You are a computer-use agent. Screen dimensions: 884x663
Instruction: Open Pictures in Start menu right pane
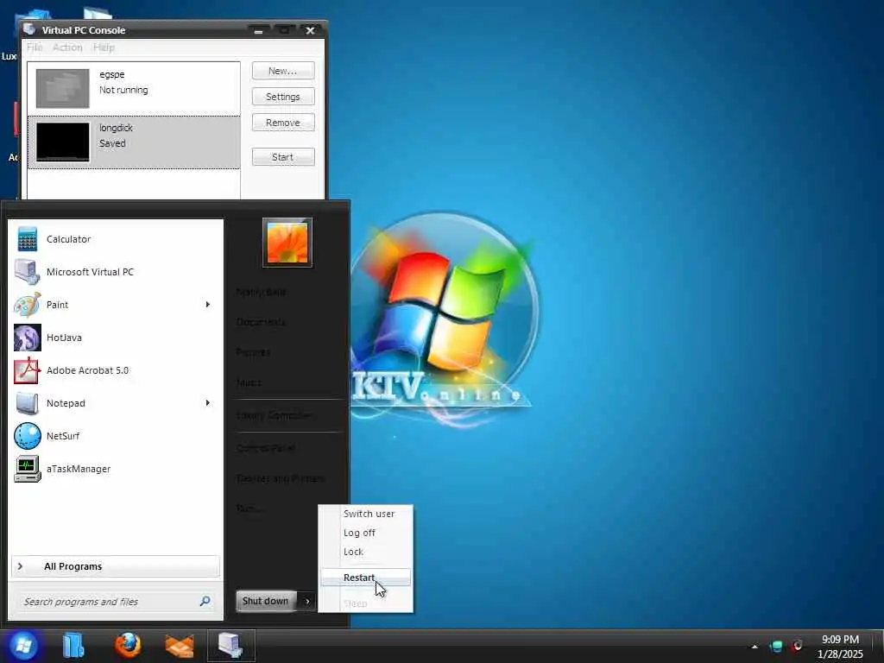click(x=253, y=352)
